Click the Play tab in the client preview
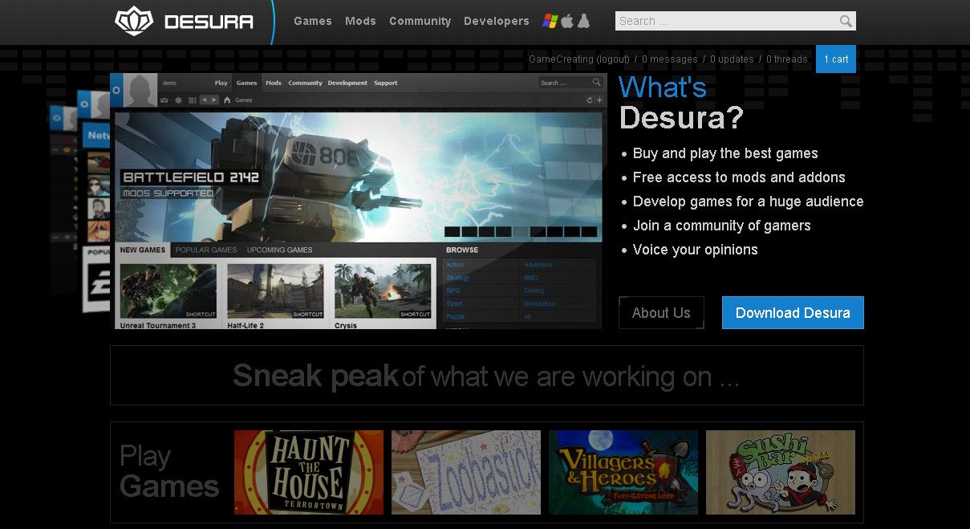The image size is (970, 529). pos(221,83)
